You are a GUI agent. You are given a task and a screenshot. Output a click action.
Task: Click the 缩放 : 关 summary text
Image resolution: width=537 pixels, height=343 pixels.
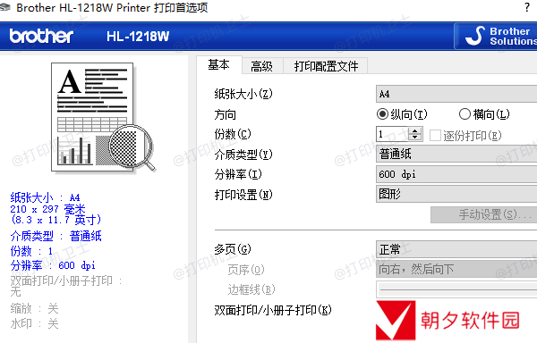click(x=34, y=308)
